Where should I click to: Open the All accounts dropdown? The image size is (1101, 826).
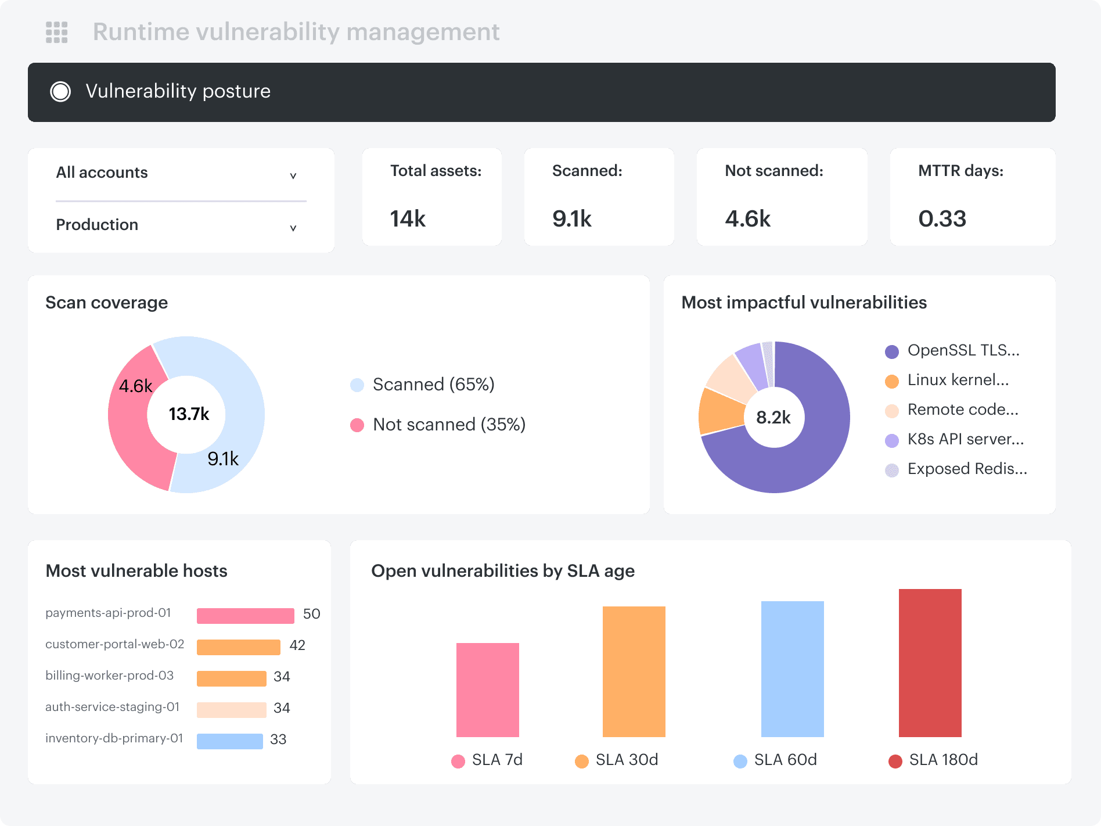point(181,174)
